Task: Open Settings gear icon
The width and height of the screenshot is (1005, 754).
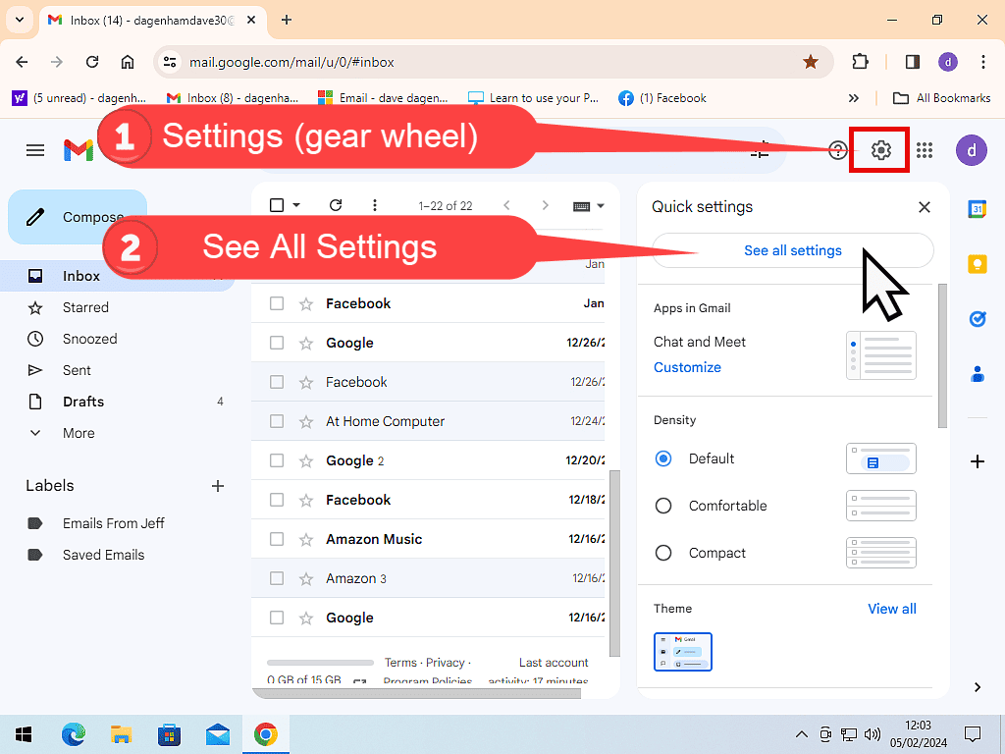Action: (880, 150)
